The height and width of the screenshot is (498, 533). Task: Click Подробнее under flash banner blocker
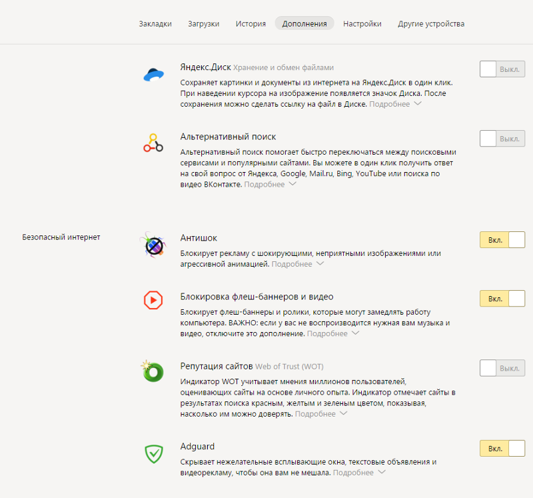pos(327,334)
